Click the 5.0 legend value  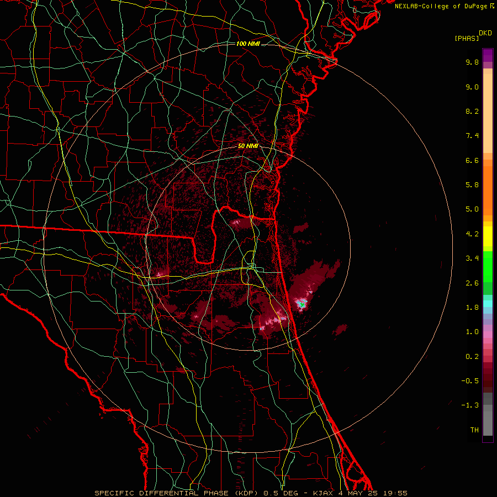pyautogui.click(x=472, y=209)
